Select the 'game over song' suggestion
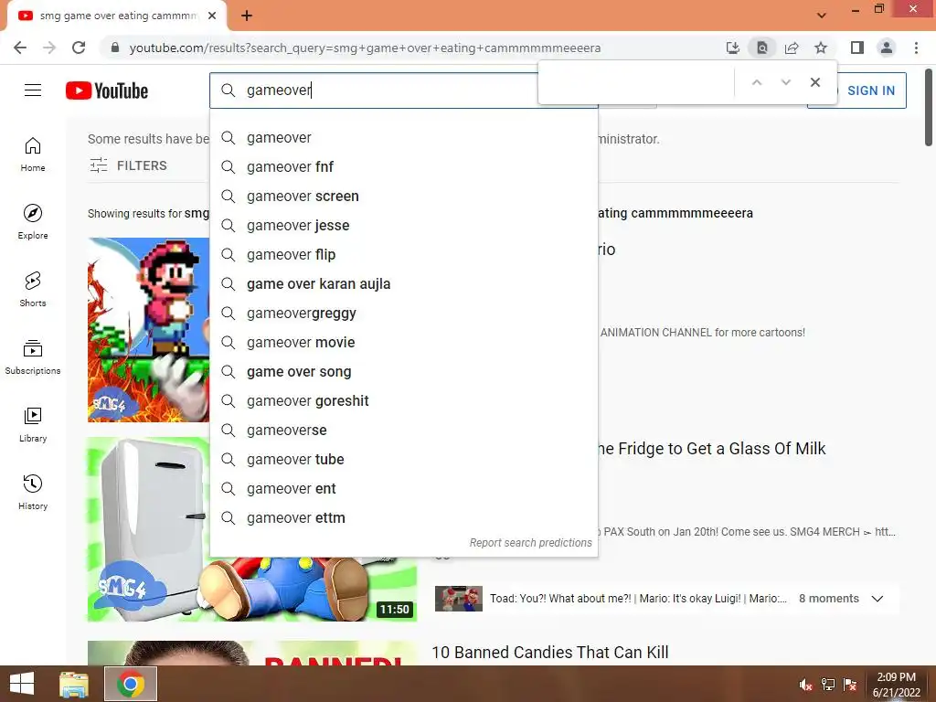This screenshot has width=936, height=702. pos(404,372)
